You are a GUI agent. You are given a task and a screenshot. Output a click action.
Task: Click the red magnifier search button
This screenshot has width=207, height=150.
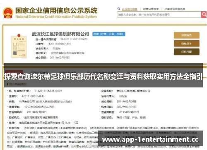tap(204, 15)
